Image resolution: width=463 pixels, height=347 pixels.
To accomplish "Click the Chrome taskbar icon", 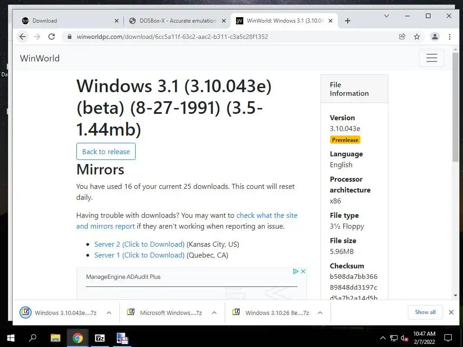I will tap(78, 338).
